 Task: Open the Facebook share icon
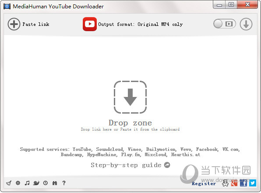click(243, 183)
